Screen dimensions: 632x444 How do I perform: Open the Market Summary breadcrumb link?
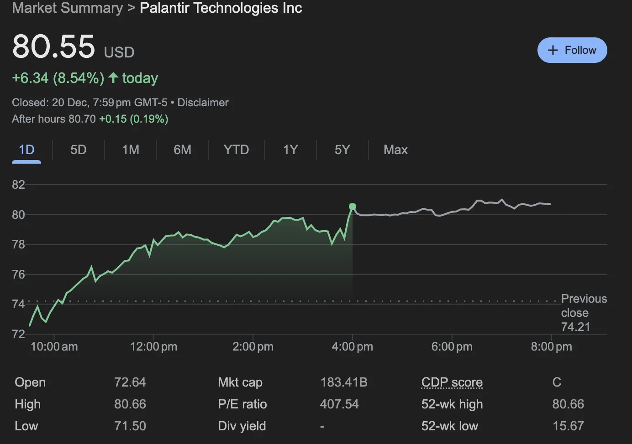pos(68,8)
